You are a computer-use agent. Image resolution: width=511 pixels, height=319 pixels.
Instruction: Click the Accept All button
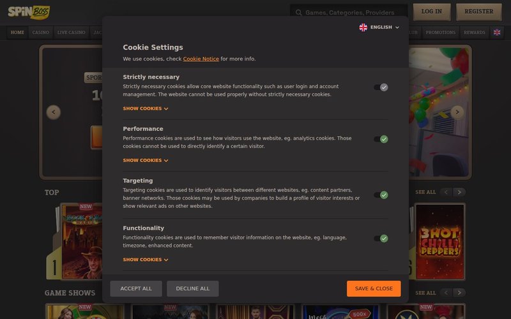pyautogui.click(x=136, y=289)
